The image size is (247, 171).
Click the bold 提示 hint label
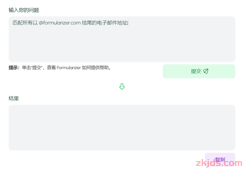(14, 68)
